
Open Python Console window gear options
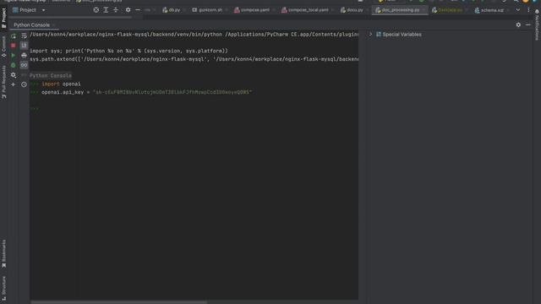point(518,24)
